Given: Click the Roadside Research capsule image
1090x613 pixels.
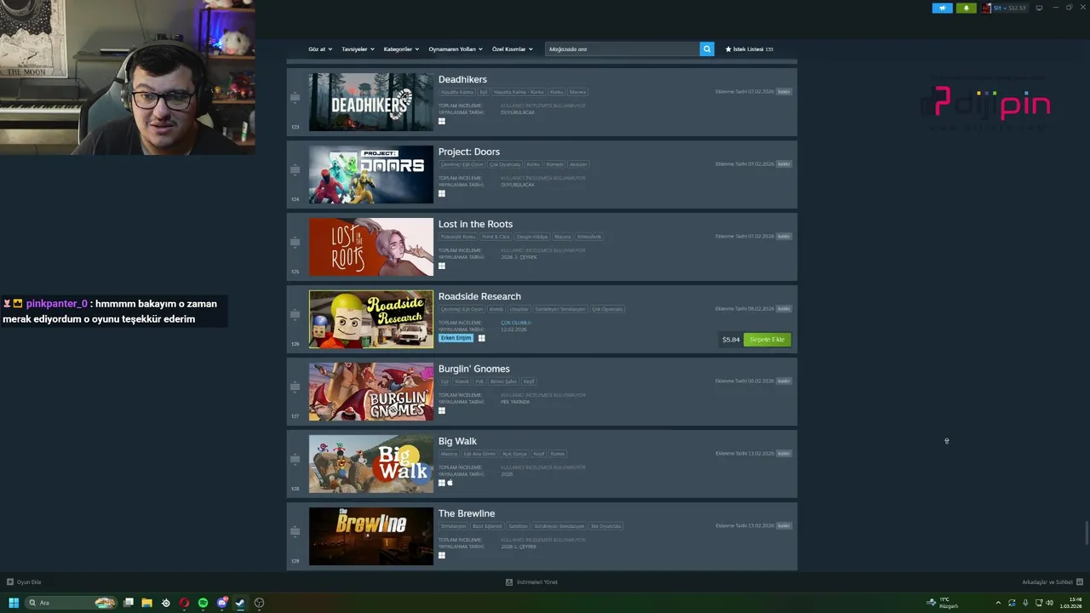Looking at the screenshot, I should (x=370, y=319).
